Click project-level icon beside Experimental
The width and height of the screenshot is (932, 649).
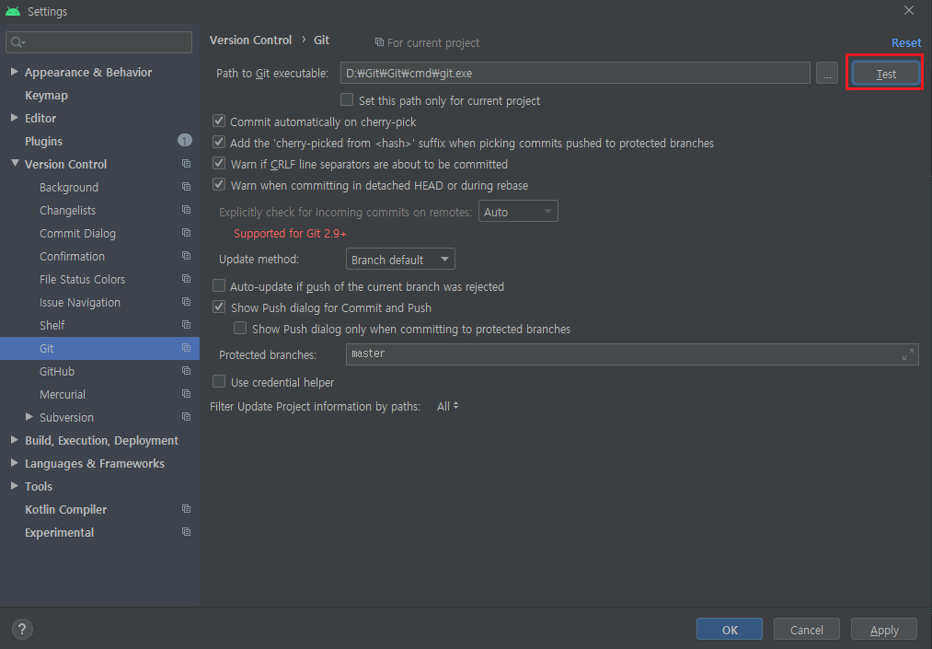[x=186, y=532]
